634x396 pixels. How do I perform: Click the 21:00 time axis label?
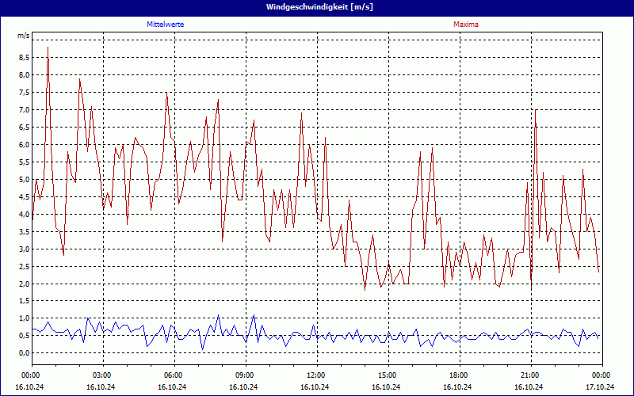click(x=531, y=375)
